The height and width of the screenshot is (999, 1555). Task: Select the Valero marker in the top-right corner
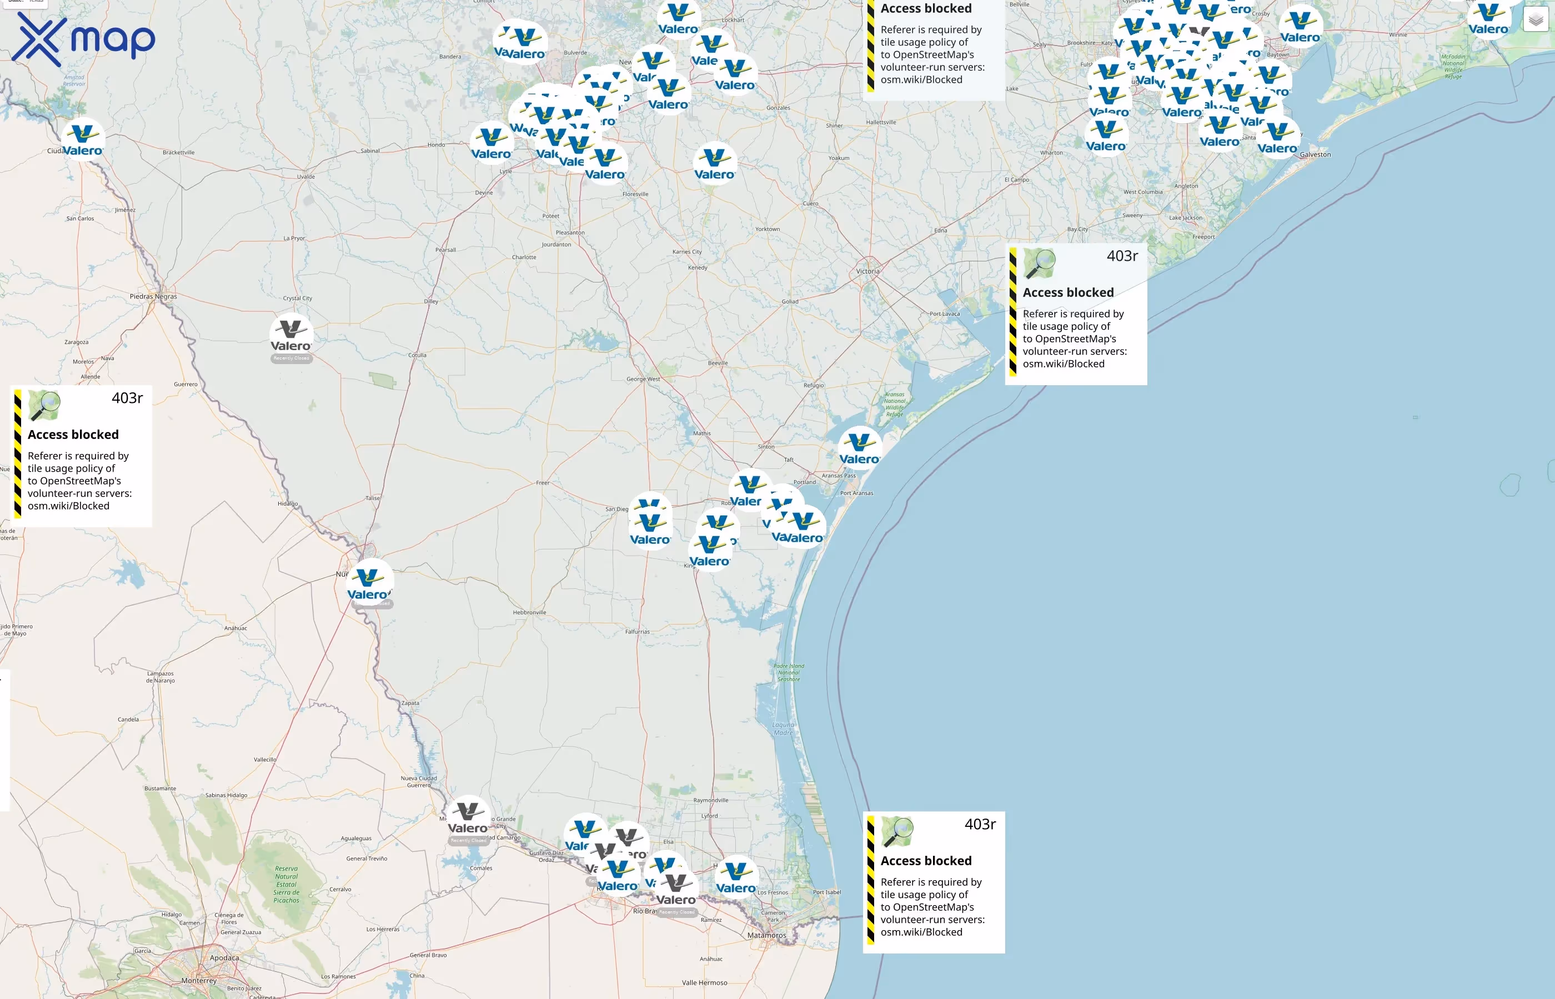[x=1489, y=18]
